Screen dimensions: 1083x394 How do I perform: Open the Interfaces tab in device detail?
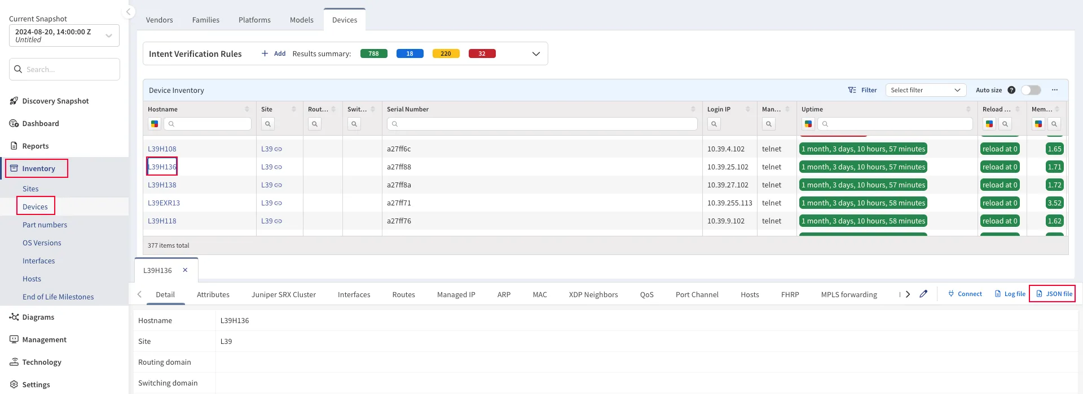pyautogui.click(x=354, y=294)
